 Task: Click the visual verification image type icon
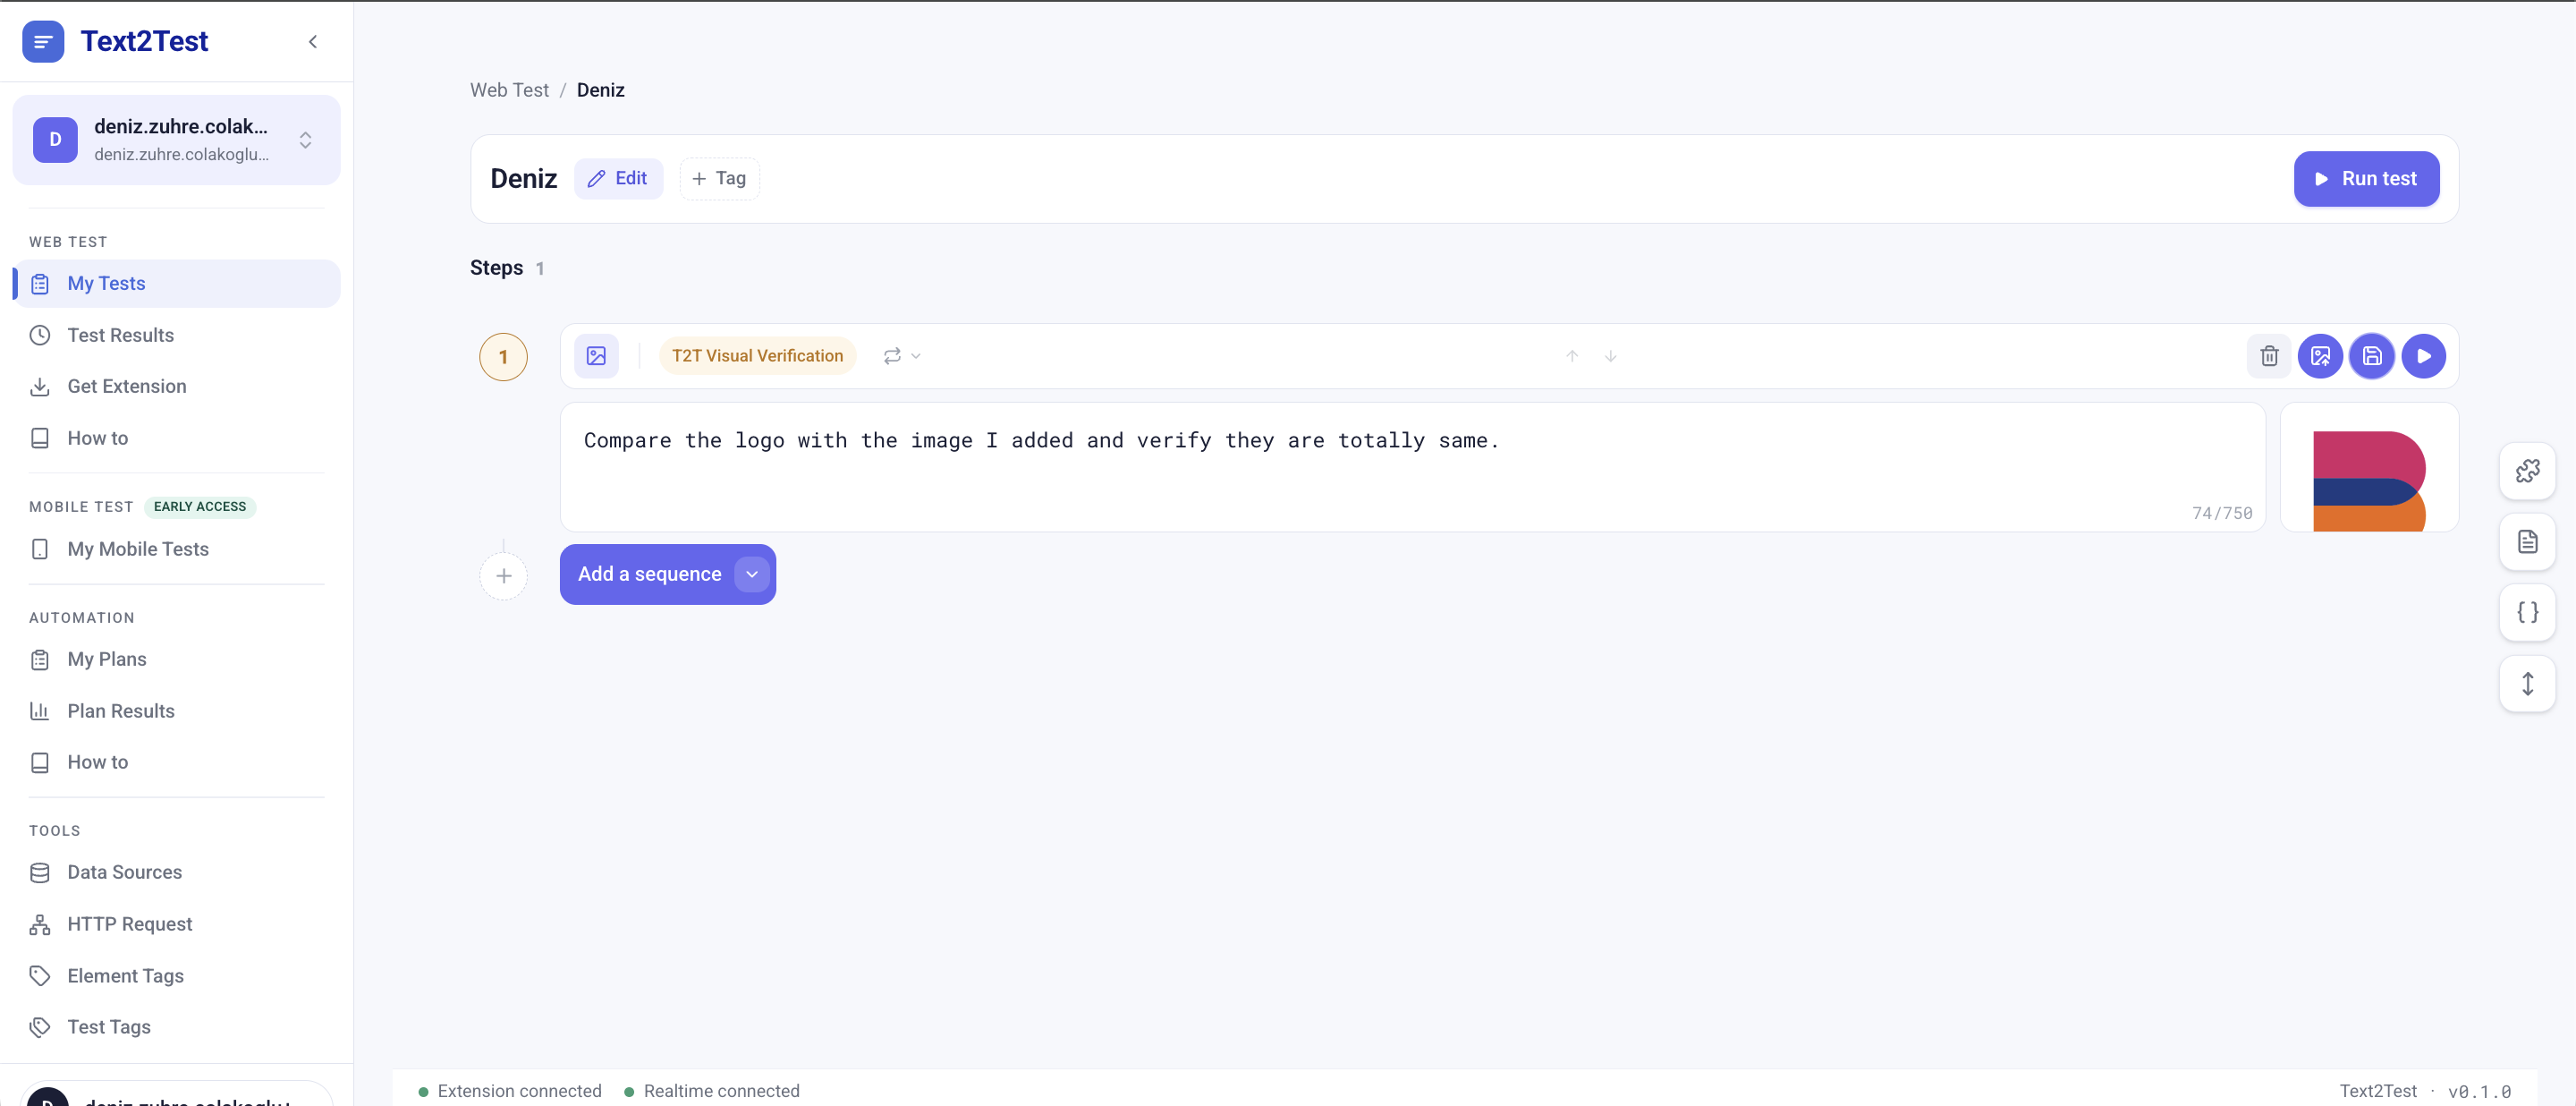click(596, 356)
